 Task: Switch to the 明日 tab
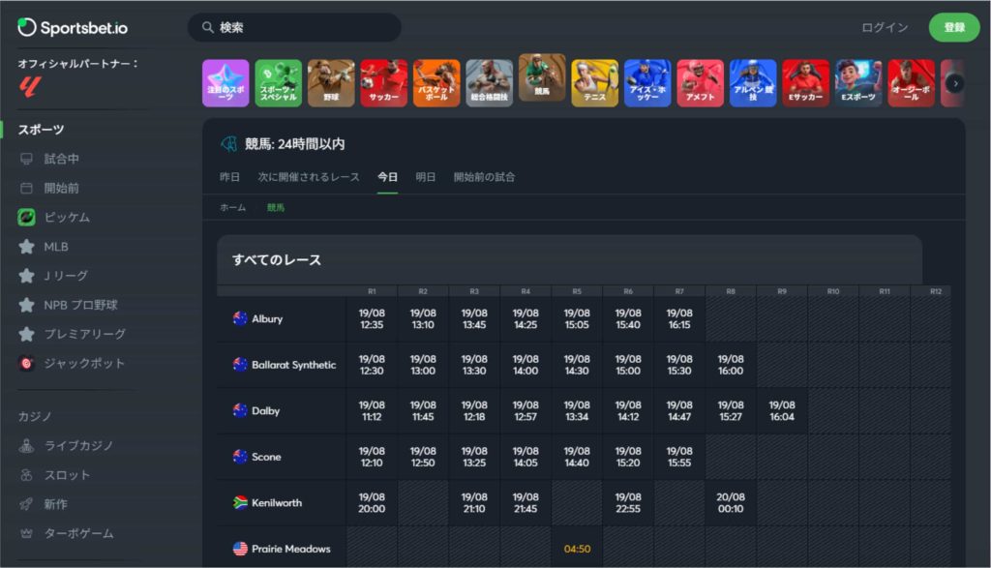[x=426, y=177]
